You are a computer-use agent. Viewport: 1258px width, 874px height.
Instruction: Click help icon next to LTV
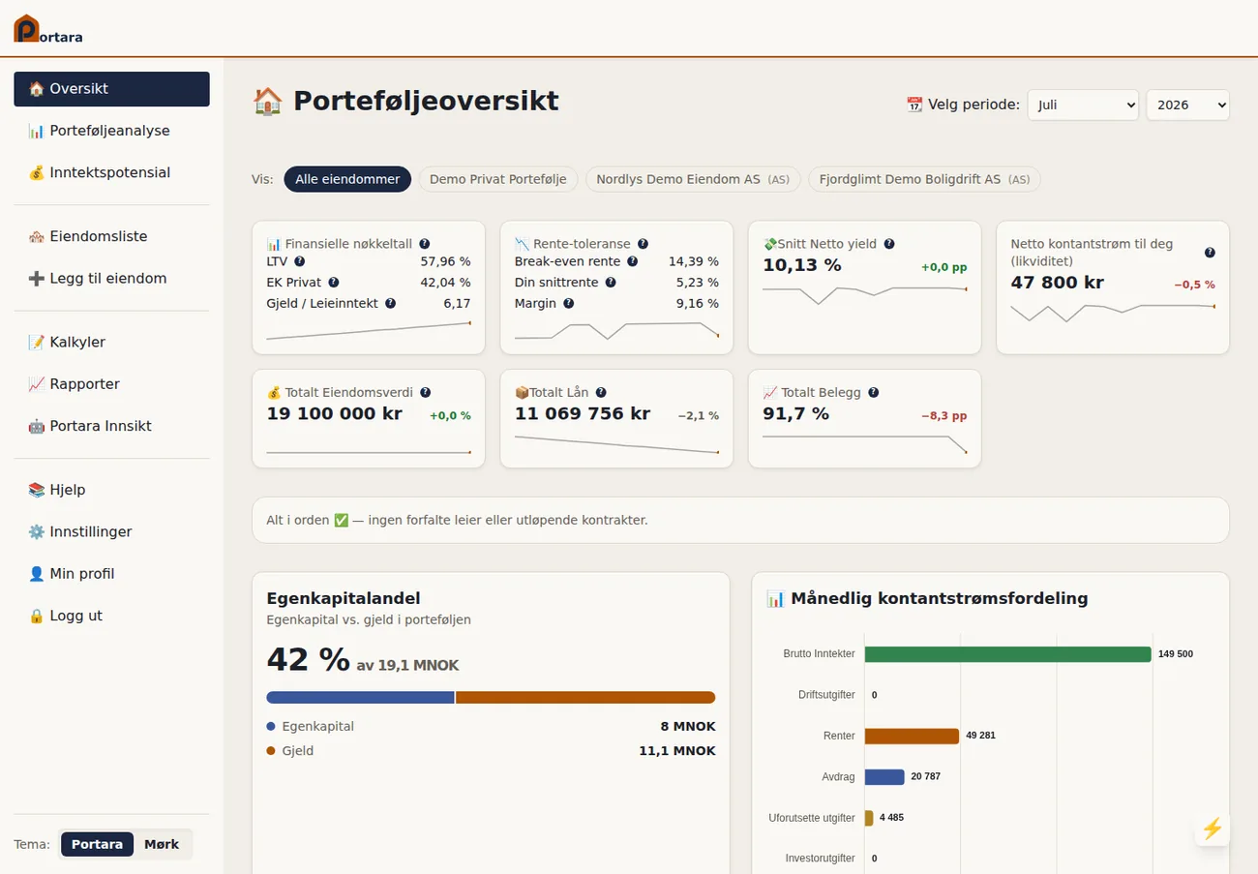(x=299, y=261)
